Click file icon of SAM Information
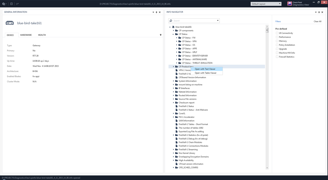Image resolution: width=328 pixels, height=180 pixels. coord(176,121)
